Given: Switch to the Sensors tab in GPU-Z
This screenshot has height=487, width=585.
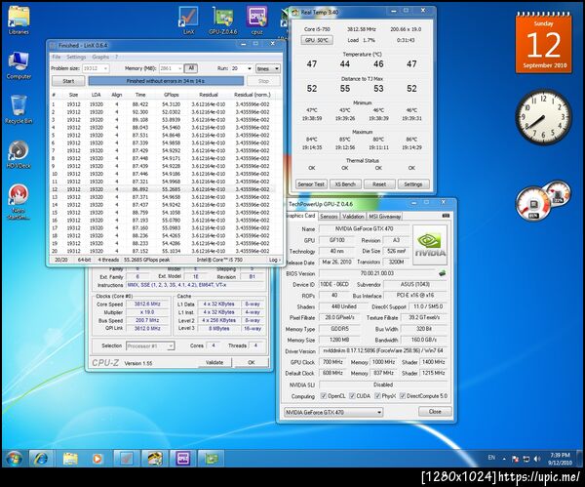Looking at the screenshot, I should (329, 217).
